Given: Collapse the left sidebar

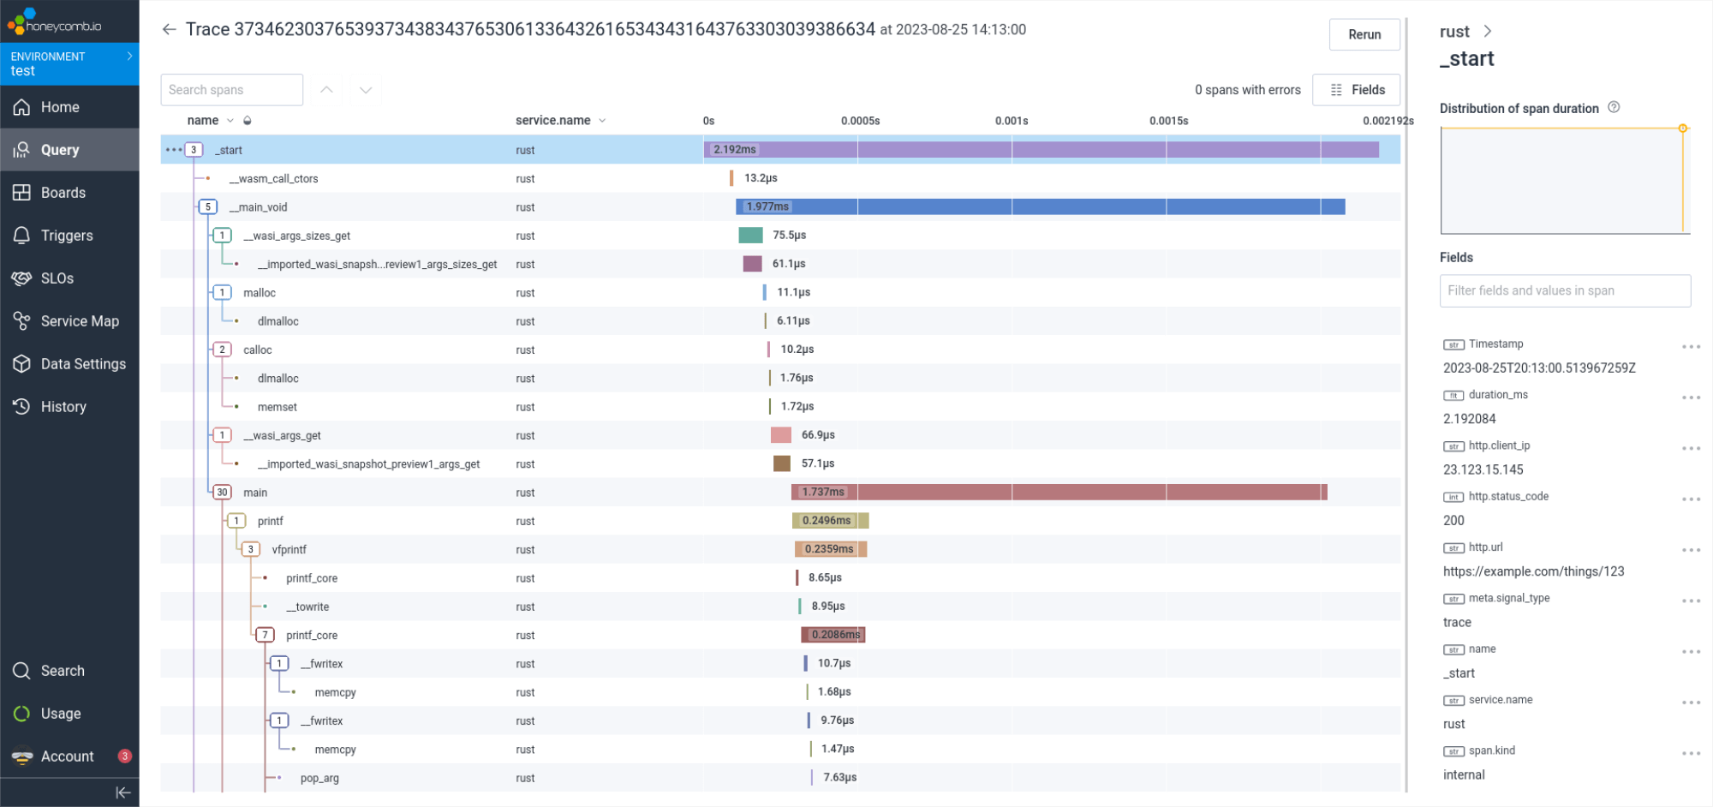Looking at the screenshot, I should pos(122,792).
